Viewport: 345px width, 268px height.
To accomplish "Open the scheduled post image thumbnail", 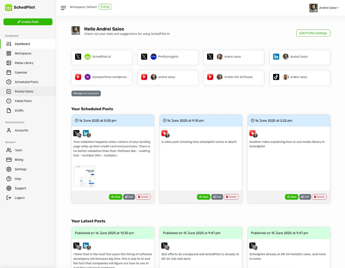I will [x=84, y=176].
